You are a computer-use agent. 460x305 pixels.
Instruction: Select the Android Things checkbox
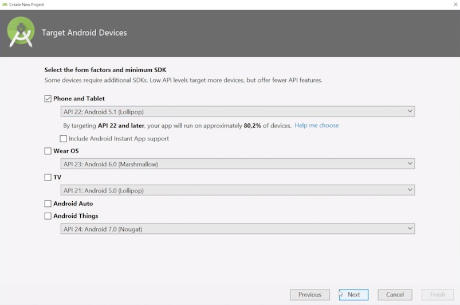[48, 216]
